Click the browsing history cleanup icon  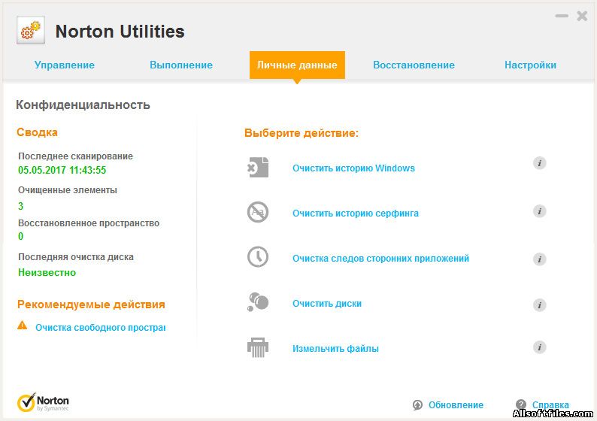coord(258,213)
